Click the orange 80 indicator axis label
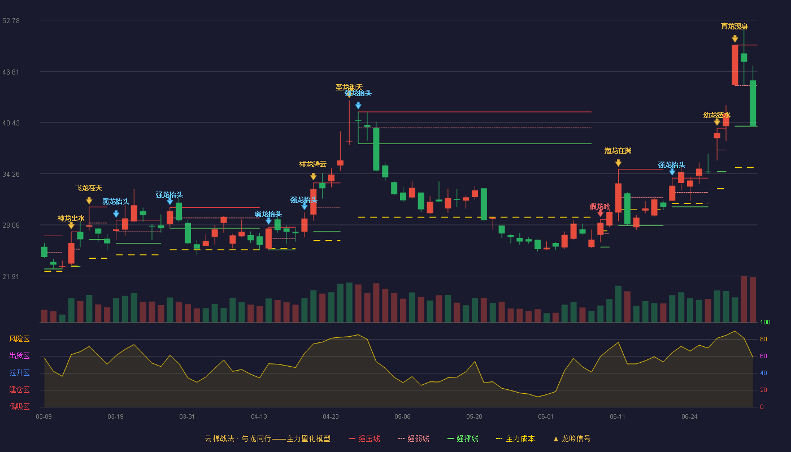791x452 pixels. (763, 339)
